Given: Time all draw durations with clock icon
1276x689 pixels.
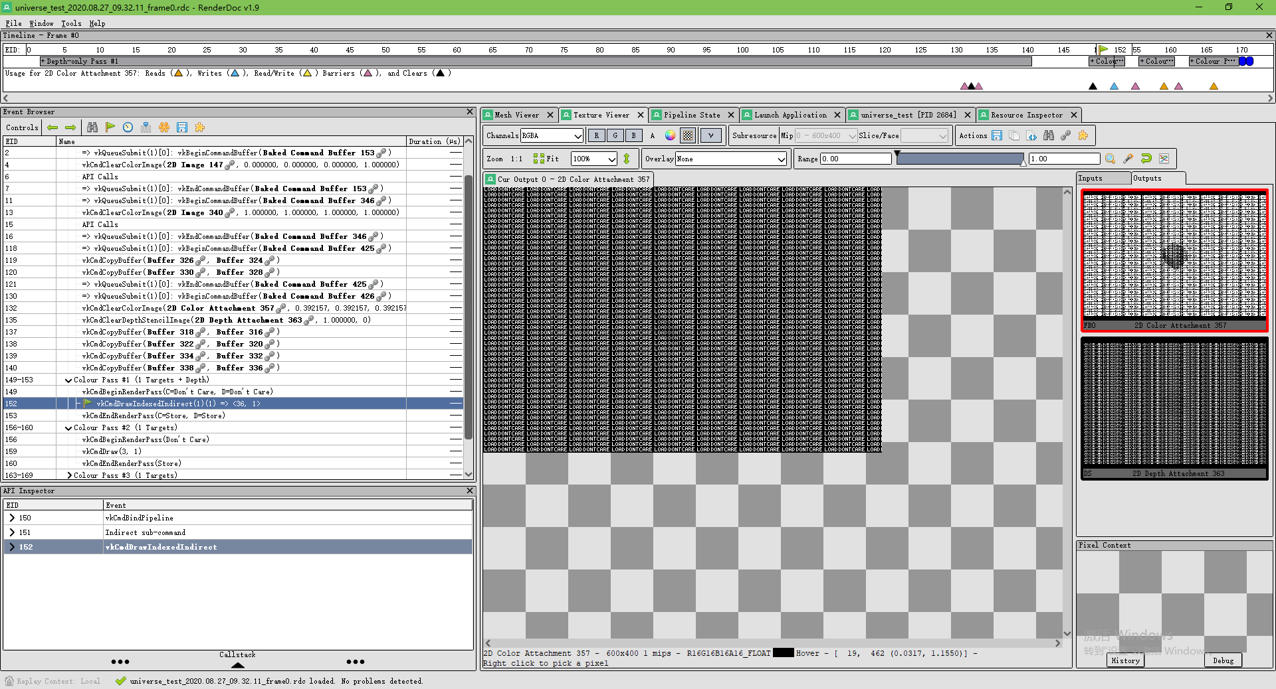Looking at the screenshot, I should (x=128, y=127).
